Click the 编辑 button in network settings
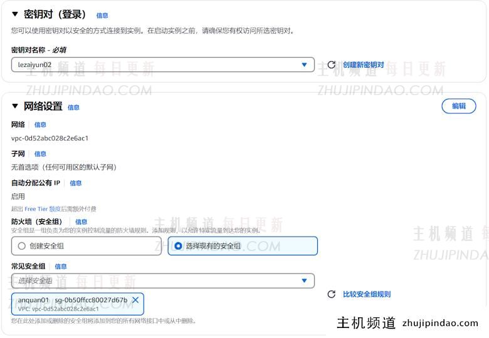Image resolution: width=489 pixels, height=338 pixels. point(459,106)
